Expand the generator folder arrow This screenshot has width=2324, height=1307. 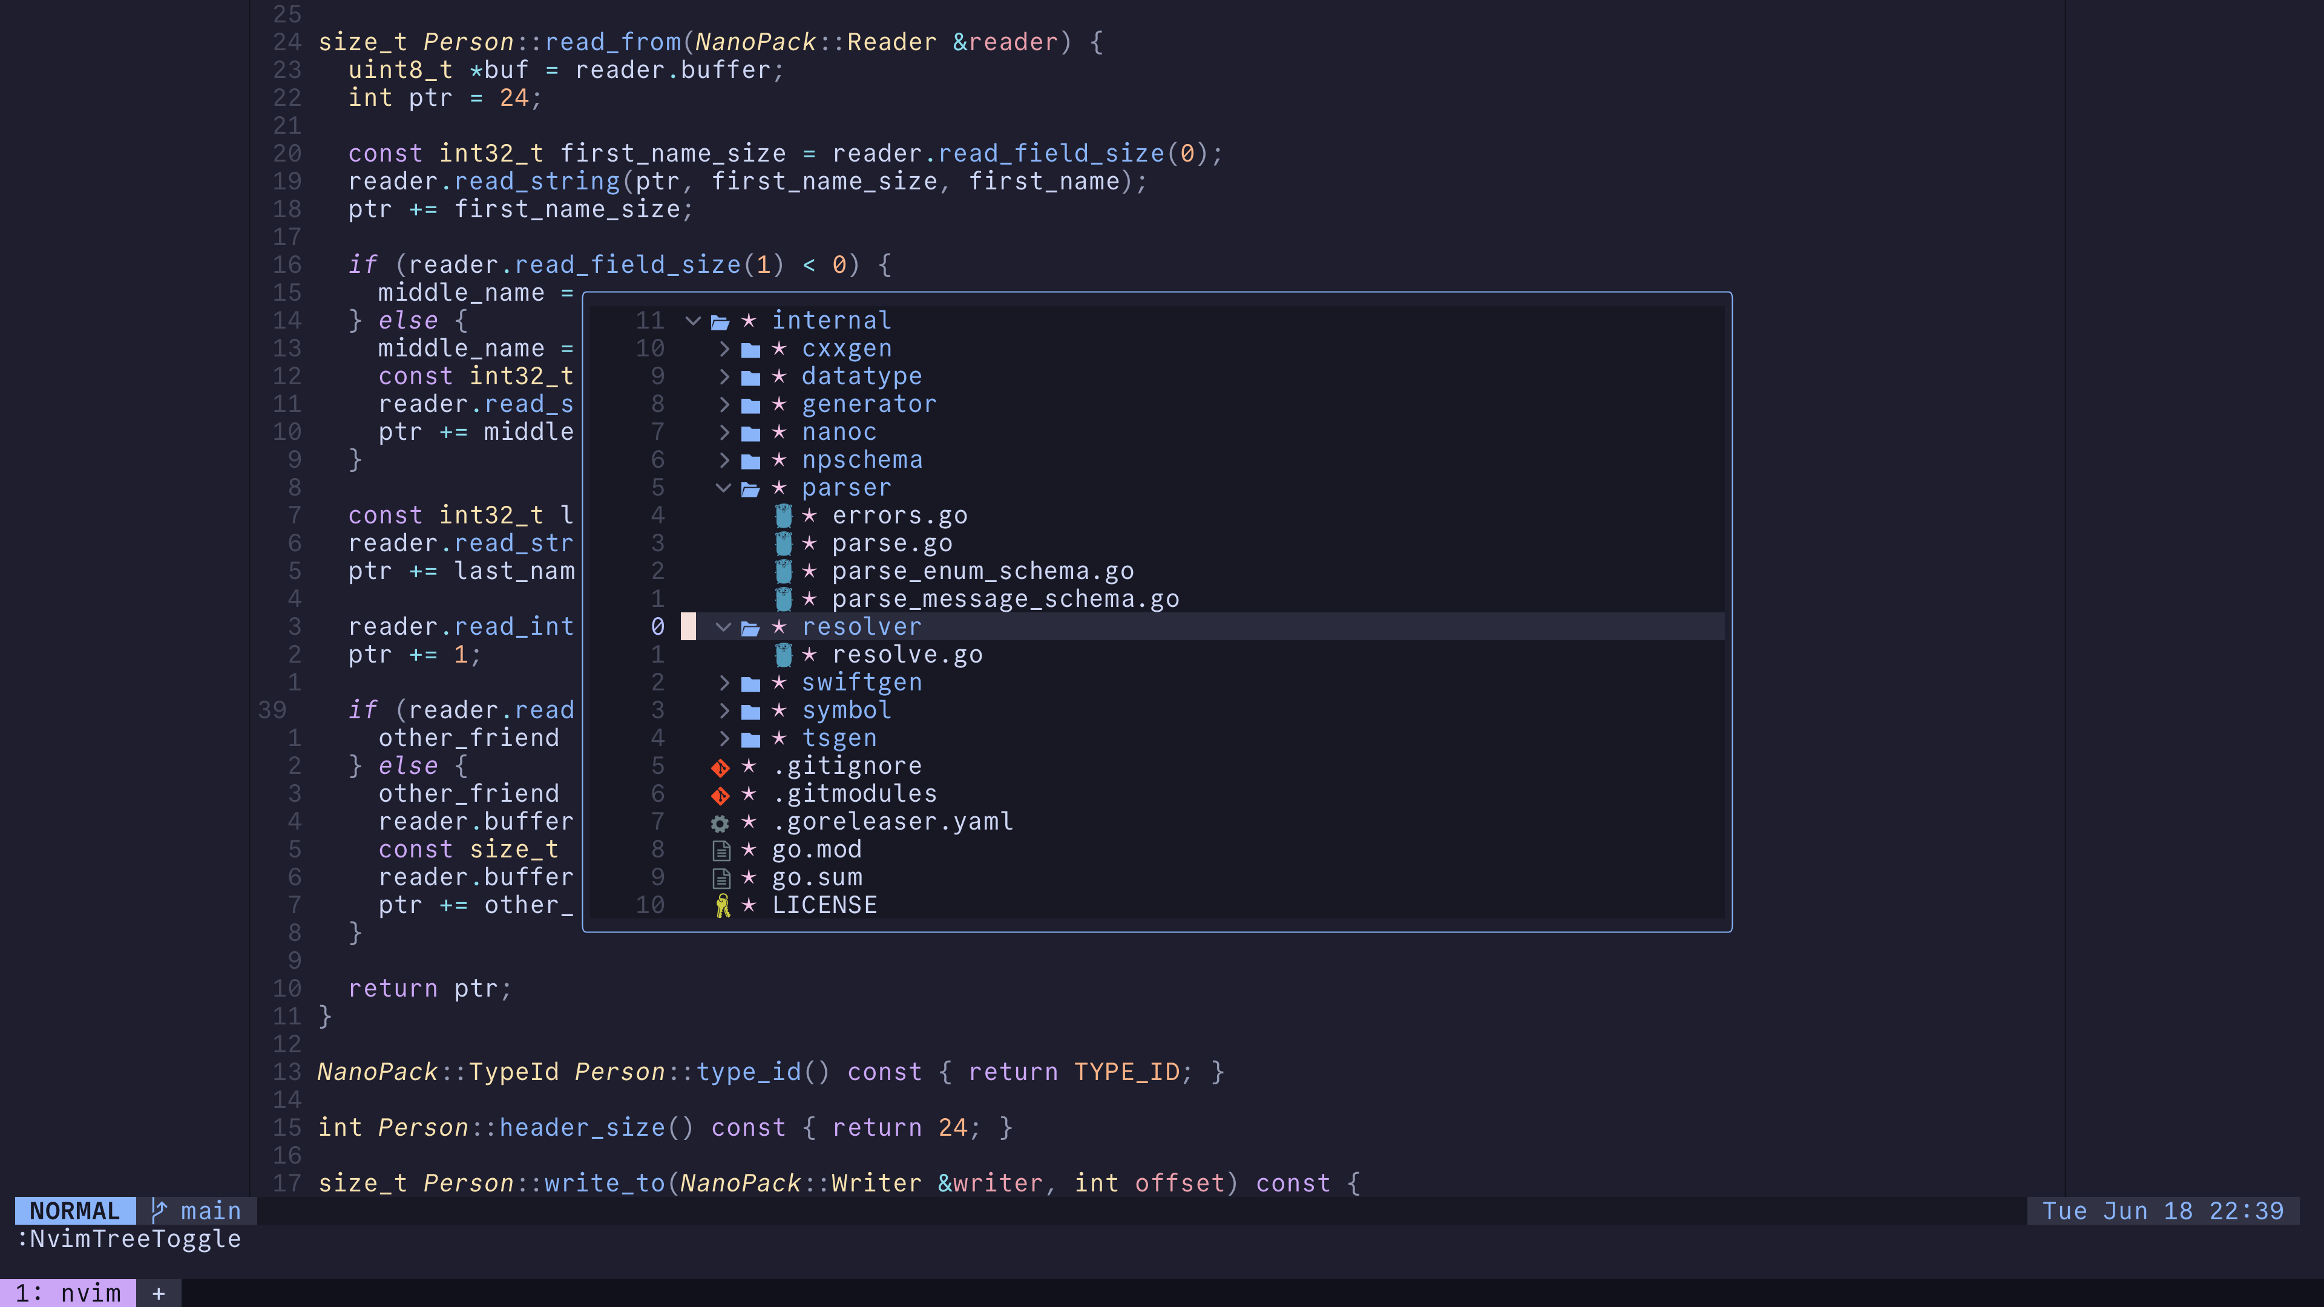click(x=724, y=405)
